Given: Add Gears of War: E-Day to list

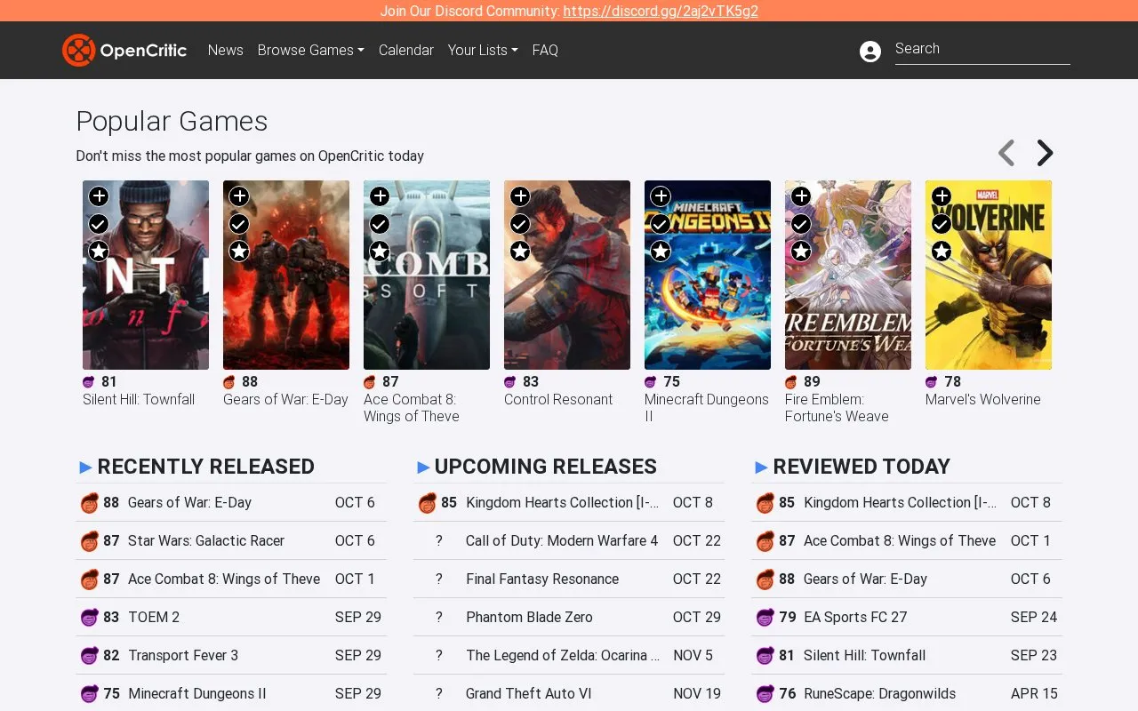Looking at the screenshot, I should [239, 196].
